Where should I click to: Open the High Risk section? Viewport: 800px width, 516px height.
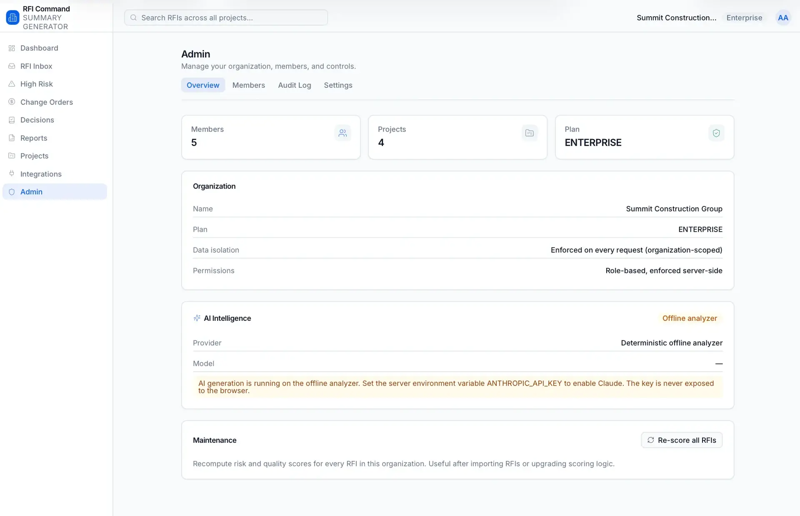pyautogui.click(x=55, y=84)
